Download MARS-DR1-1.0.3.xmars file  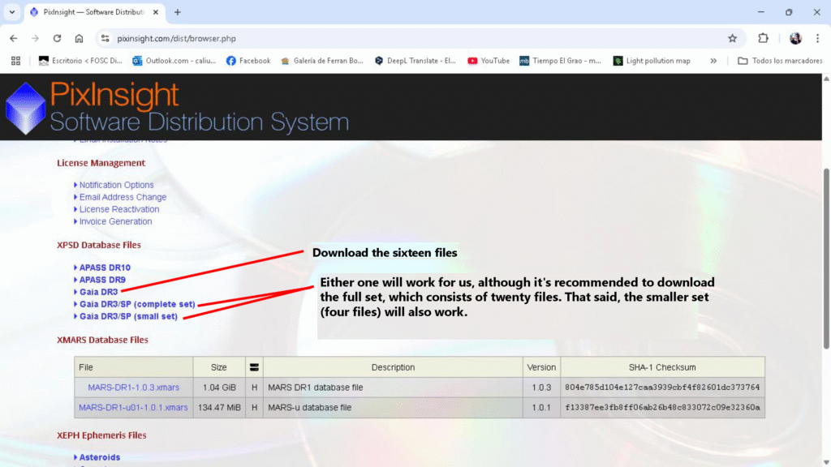134,388
